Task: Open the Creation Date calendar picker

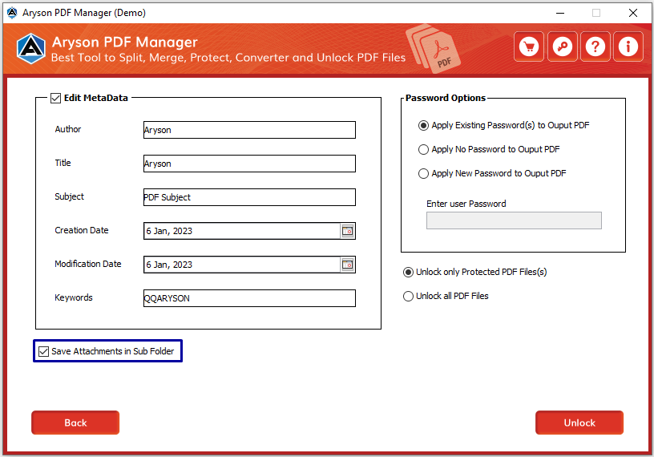Action: (x=348, y=231)
